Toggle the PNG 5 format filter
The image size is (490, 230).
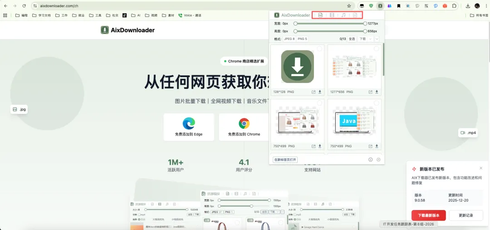[x=302, y=39]
